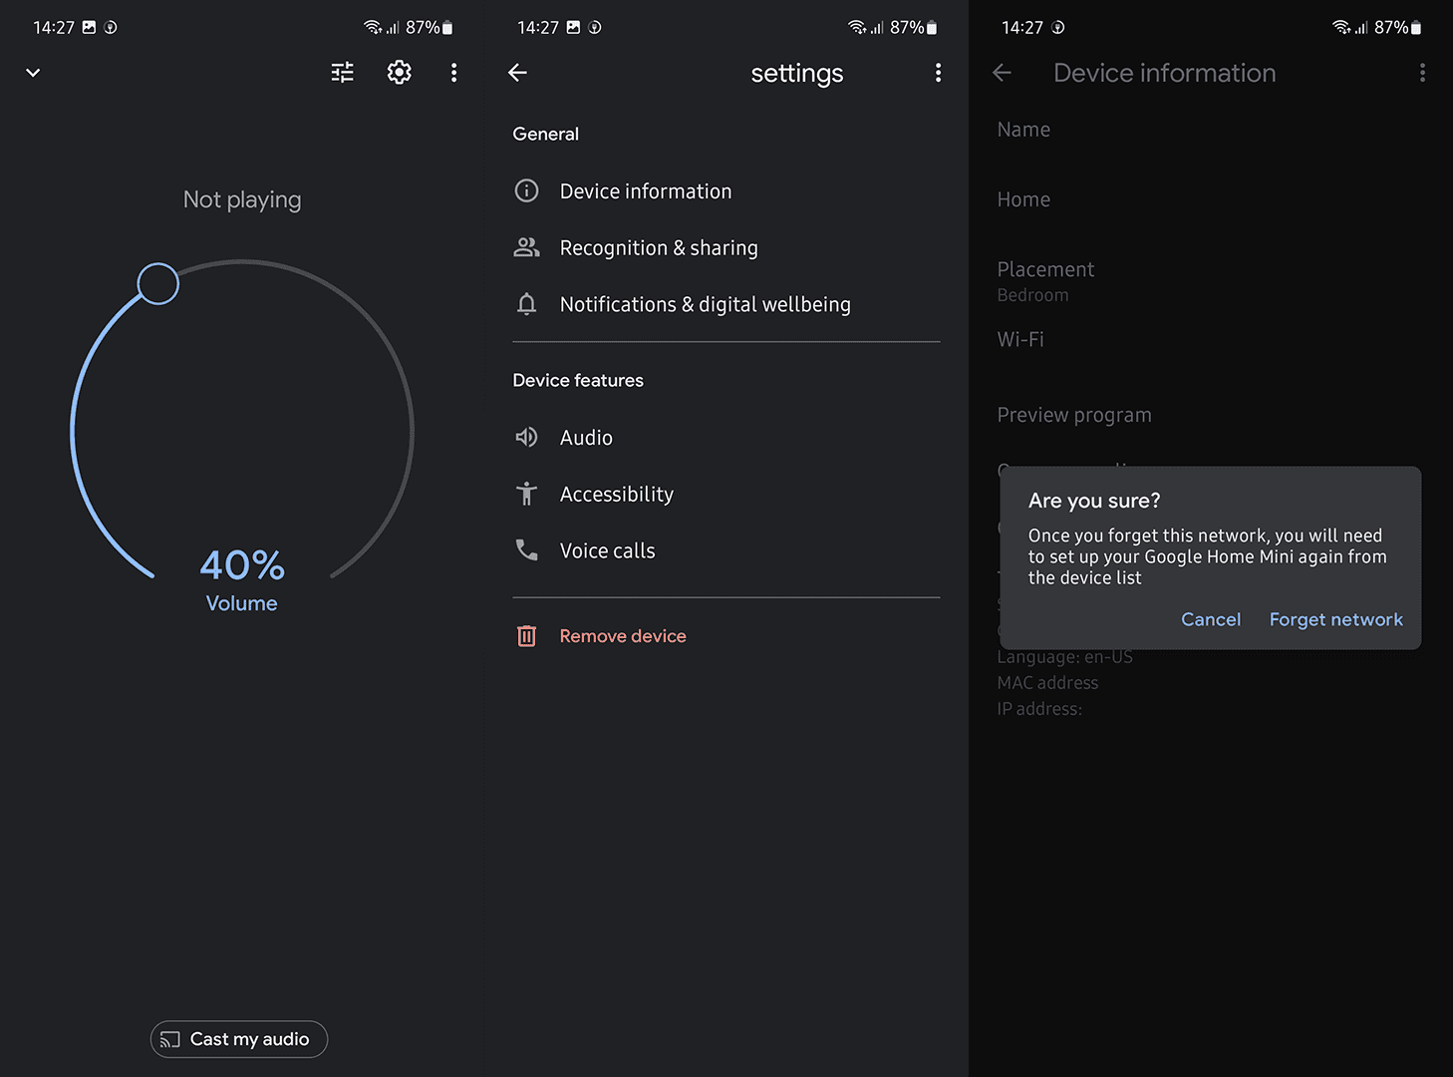Select the Recognition & sharing people icon
This screenshot has width=1453, height=1077.
pyautogui.click(x=526, y=247)
